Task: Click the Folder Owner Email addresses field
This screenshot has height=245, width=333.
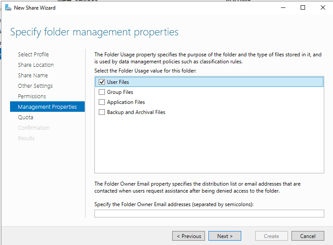Action: tap(209, 214)
